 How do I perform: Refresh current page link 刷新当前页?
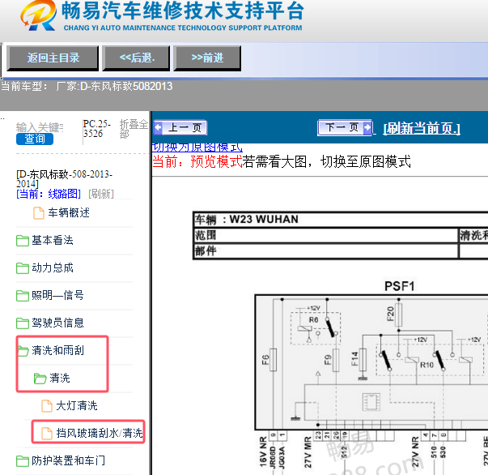(x=422, y=128)
